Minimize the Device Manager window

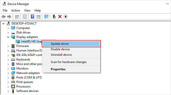(167, 4)
